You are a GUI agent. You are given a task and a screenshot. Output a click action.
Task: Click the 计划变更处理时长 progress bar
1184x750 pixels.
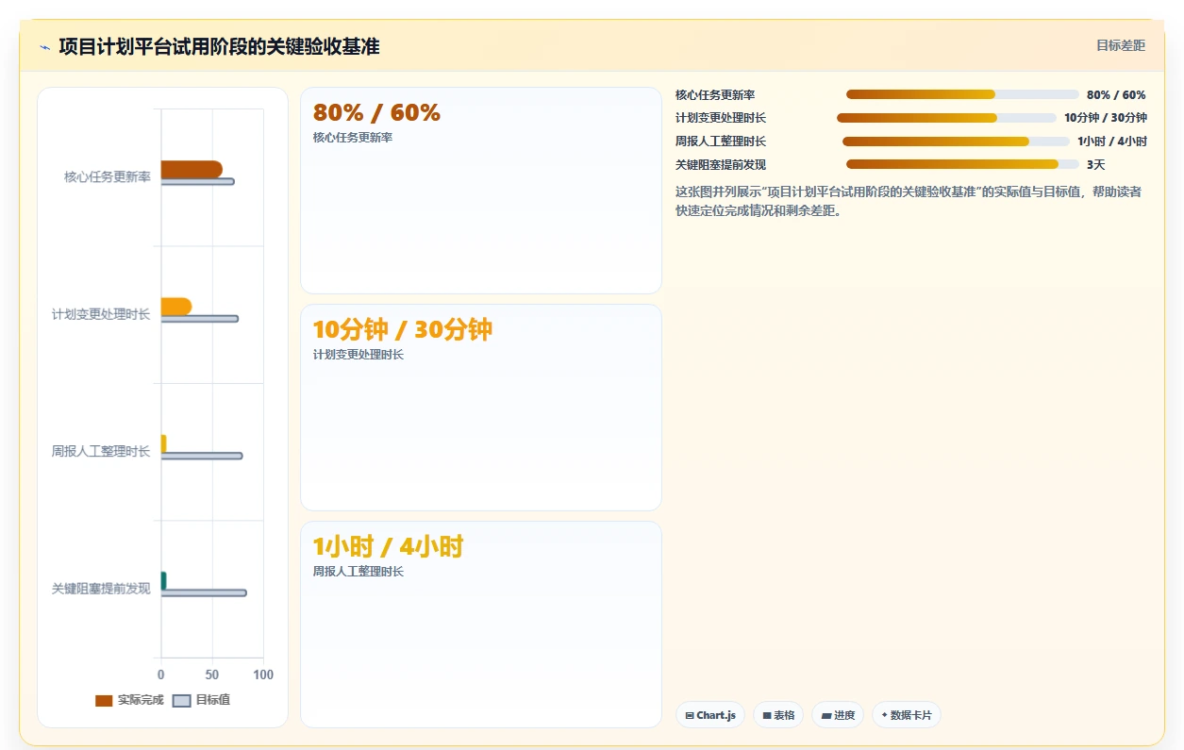pyautogui.click(x=946, y=118)
